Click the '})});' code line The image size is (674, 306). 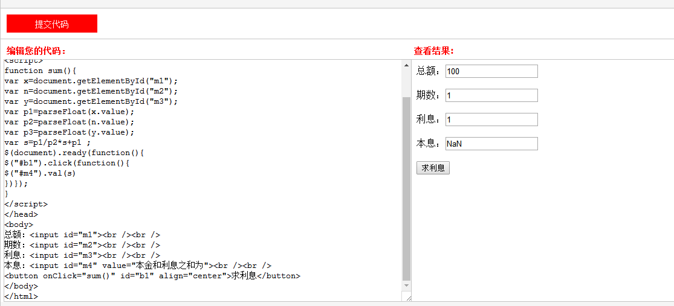[16, 183]
